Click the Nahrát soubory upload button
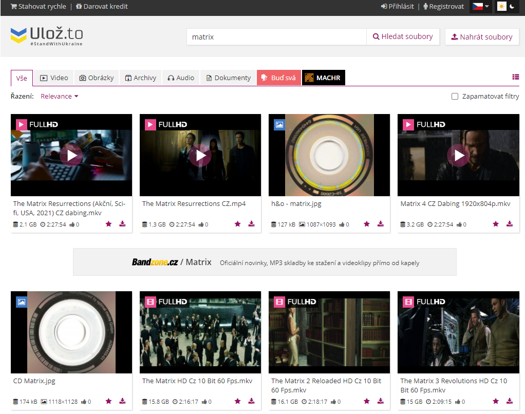This screenshot has height=414, width=525. [481, 37]
